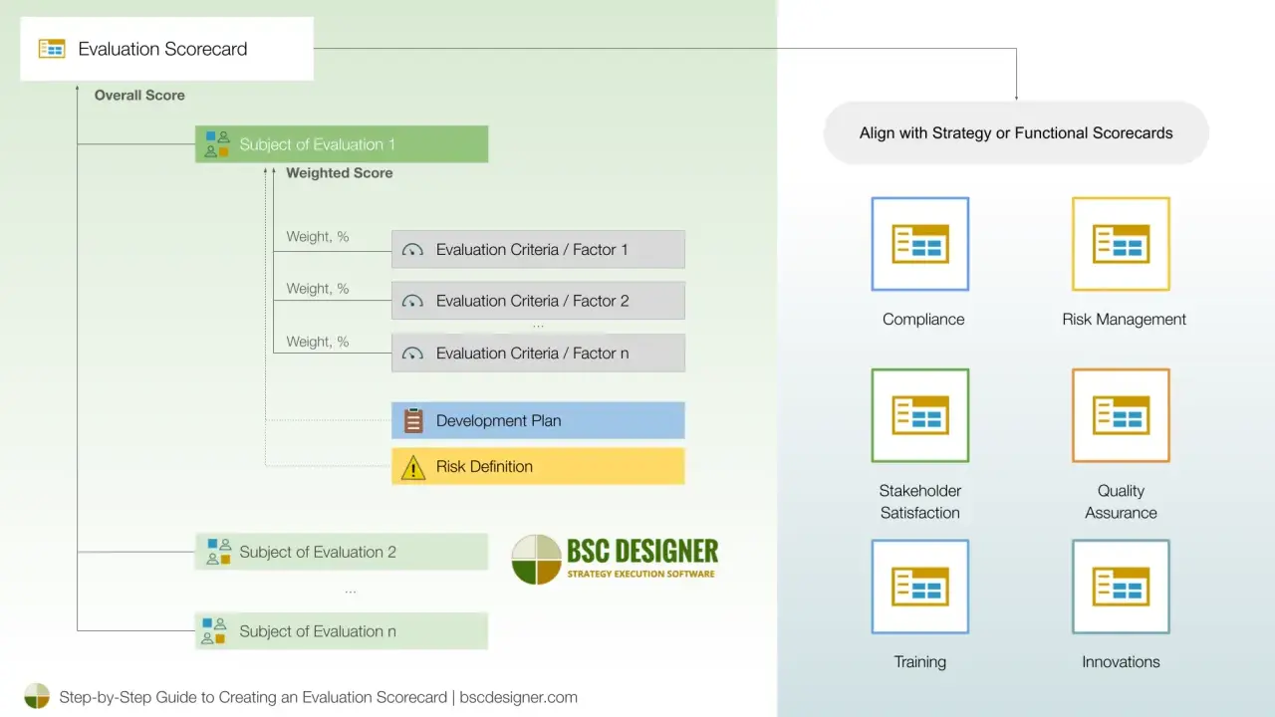Open the Development Plan bar
The width and height of the screenshot is (1275, 717).
click(538, 420)
